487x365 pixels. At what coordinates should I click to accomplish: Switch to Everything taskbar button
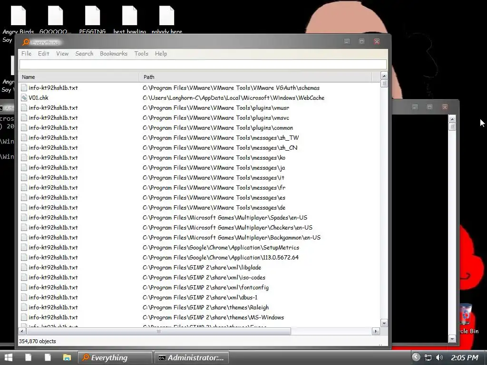tap(115, 357)
